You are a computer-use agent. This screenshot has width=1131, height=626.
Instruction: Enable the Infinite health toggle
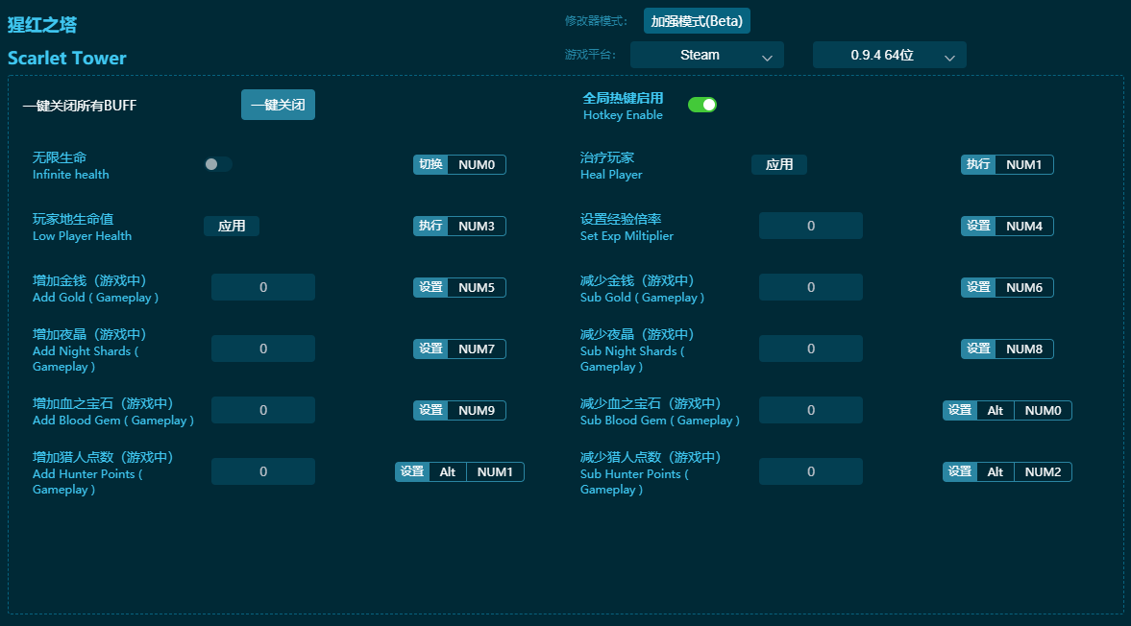tap(217, 164)
